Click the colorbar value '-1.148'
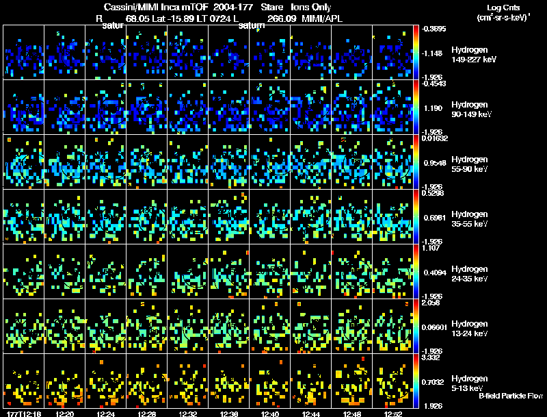The height and width of the screenshot is (417, 547). tap(432, 53)
